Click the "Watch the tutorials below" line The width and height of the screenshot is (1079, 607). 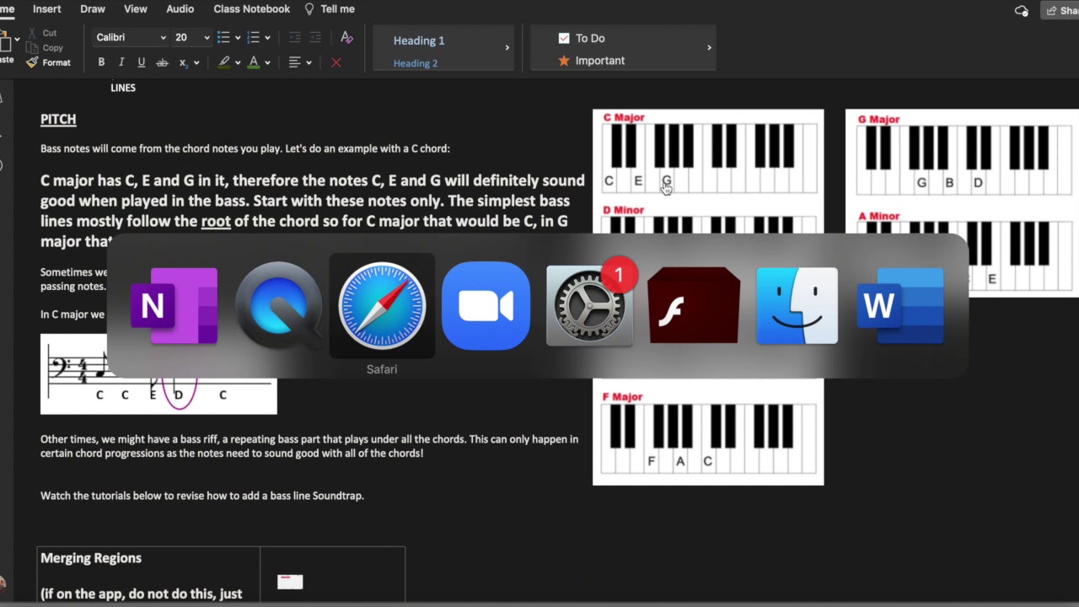point(202,496)
